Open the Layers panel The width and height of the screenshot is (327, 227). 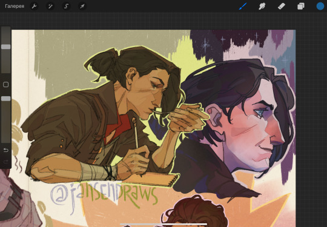point(301,6)
